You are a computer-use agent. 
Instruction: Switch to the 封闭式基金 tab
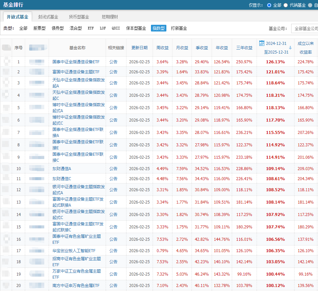47,16
